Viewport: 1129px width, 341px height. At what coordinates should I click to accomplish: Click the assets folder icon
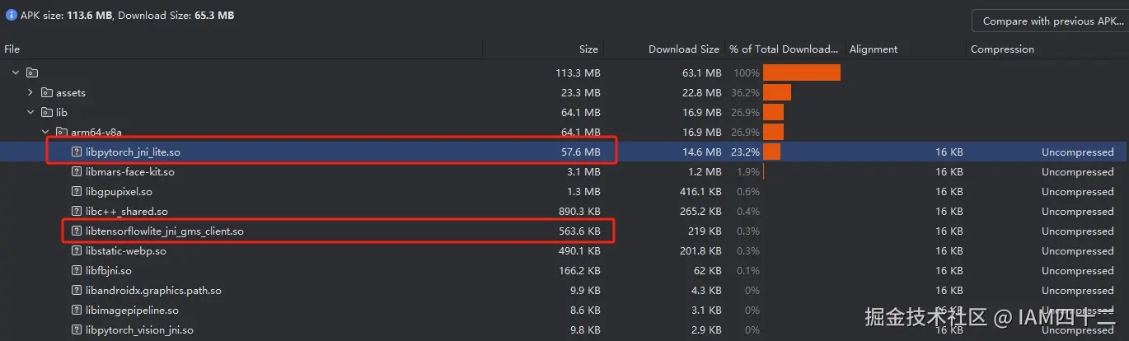point(47,93)
